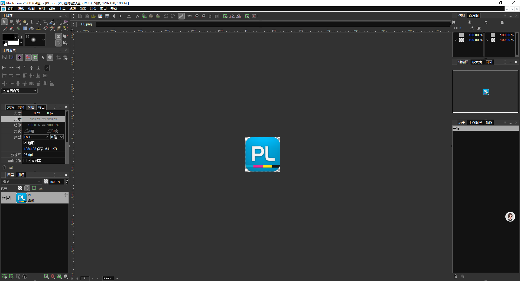Select the Clone Stamp tool

coord(38,28)
